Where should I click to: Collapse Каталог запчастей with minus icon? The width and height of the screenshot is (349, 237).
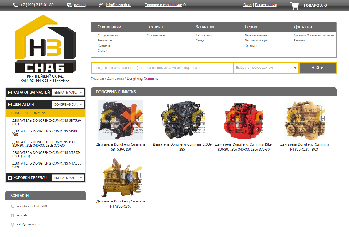point(10,93)
